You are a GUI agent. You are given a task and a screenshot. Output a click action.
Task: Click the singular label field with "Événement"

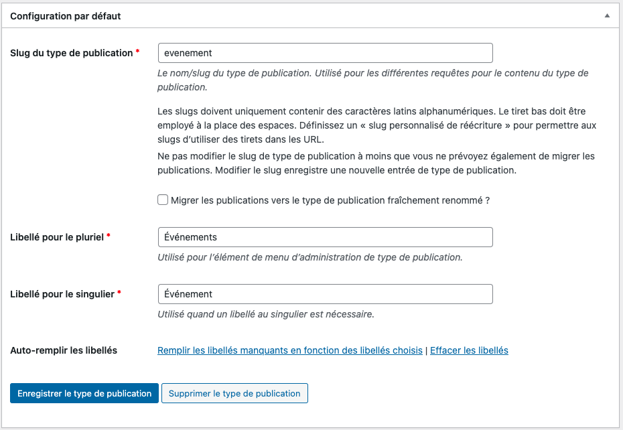tap(325, 294)
